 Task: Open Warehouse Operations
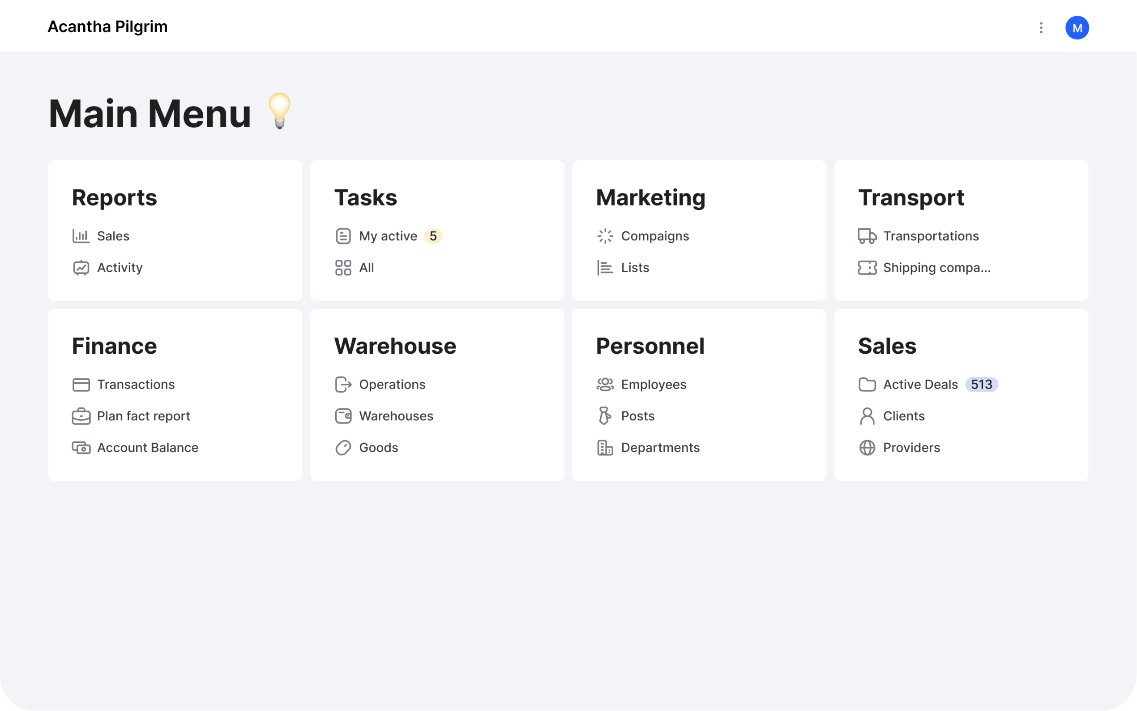pyautogui.click(x=392, y=385)
